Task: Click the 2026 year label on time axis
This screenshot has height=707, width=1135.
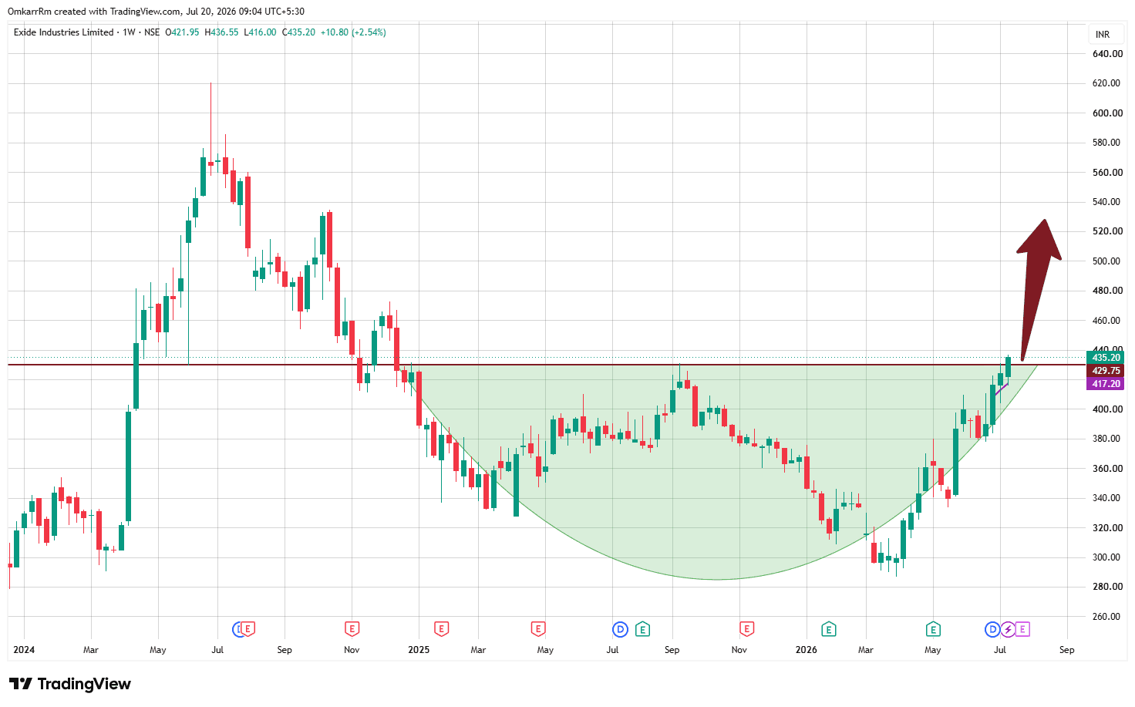Action: click(x=807, y=650)
